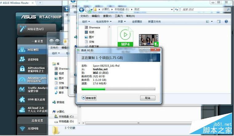Click navigation pane scroll up arrow
The image size is (234, 136).
[109, 27]
